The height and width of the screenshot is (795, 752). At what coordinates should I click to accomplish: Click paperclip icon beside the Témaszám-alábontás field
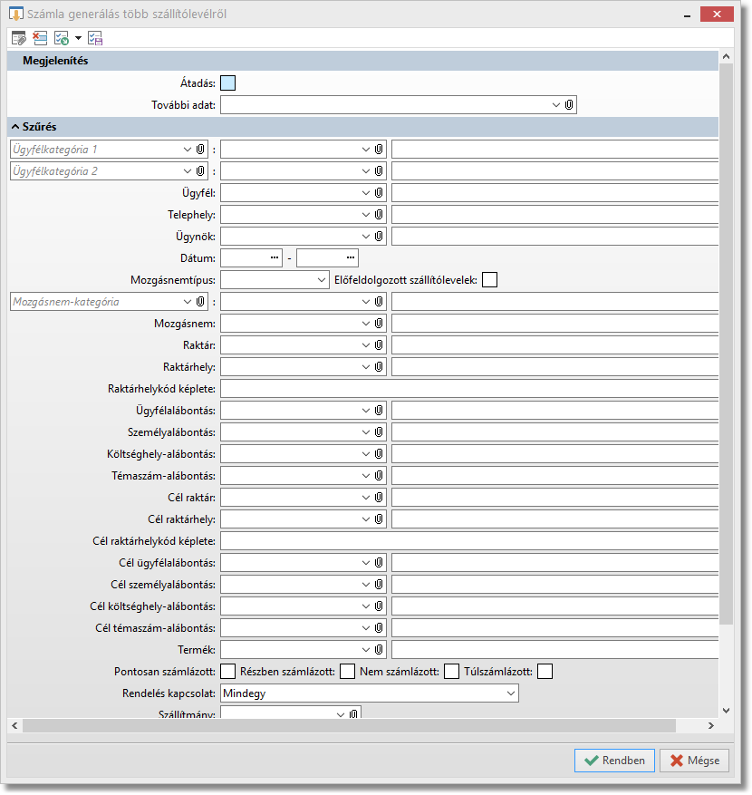pyautogui.click(x=379, y=476)
